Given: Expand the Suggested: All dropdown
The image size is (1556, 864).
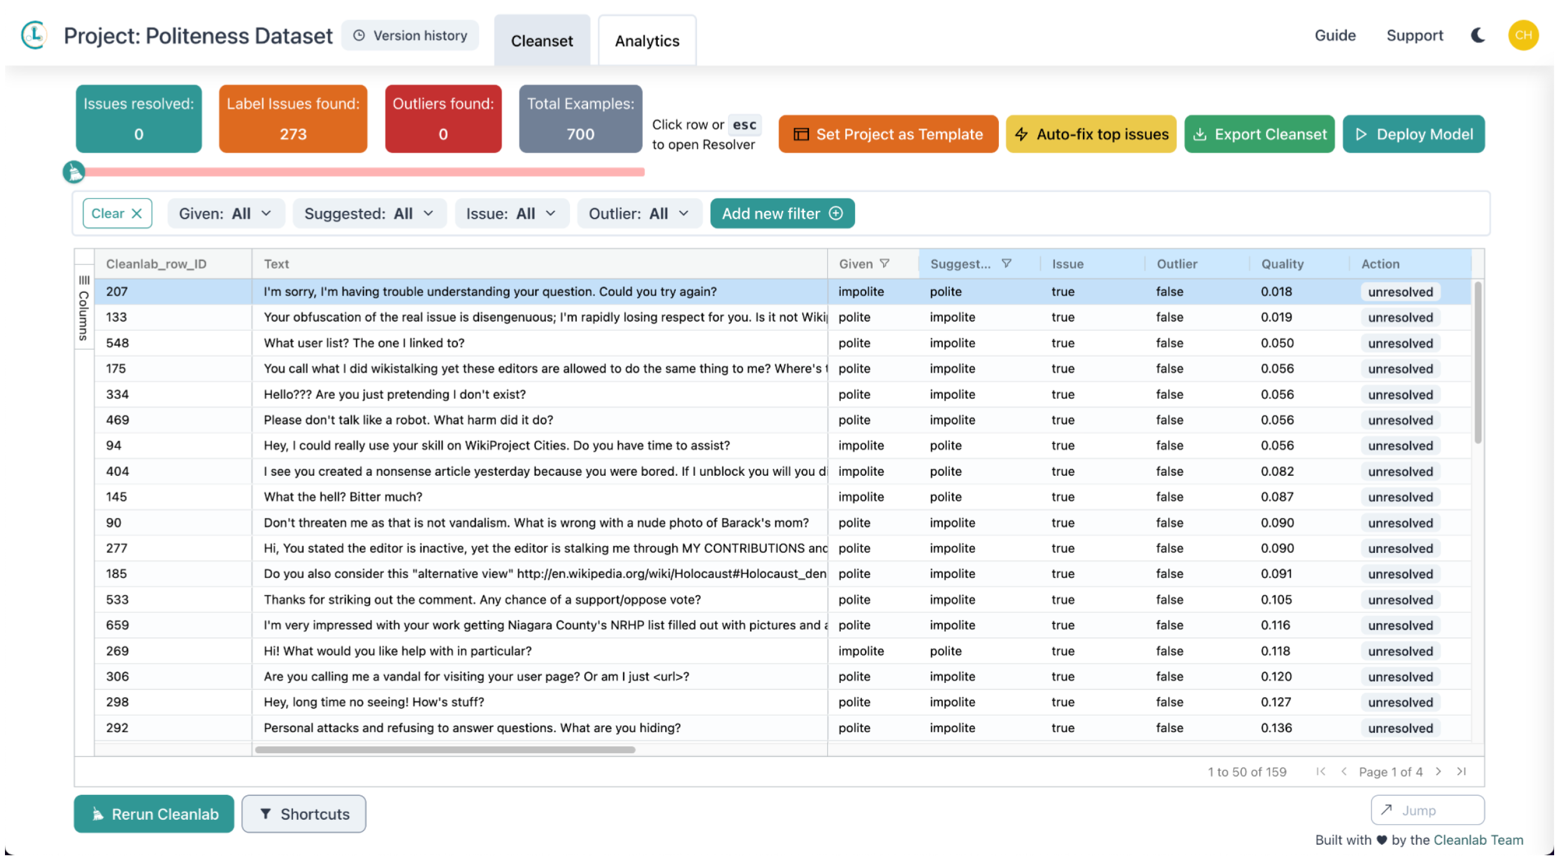Looking at the screenshot, I should 369,213.
